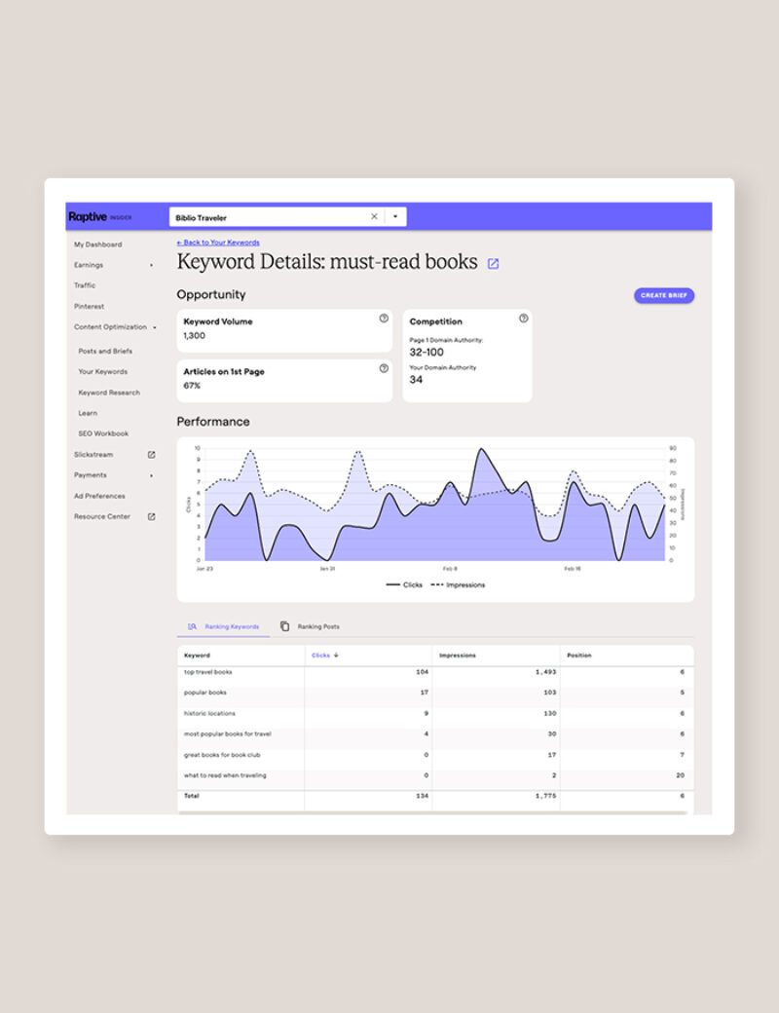Open the site selector dropdown arrow

pos(395,217)
